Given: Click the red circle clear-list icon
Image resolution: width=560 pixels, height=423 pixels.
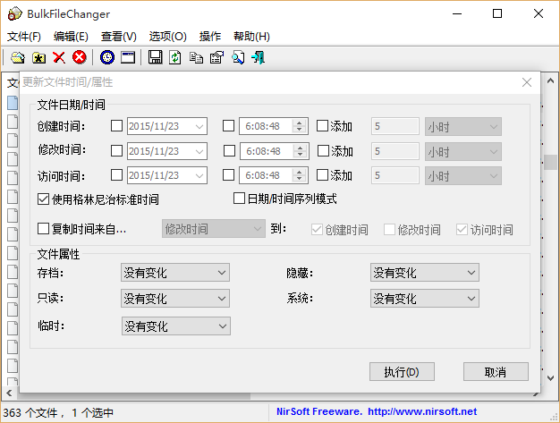Looking at the screenshot, I should [80, 57].
